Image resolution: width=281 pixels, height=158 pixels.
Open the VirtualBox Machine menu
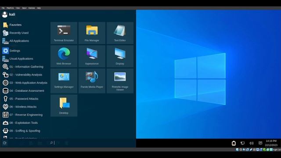10,8
